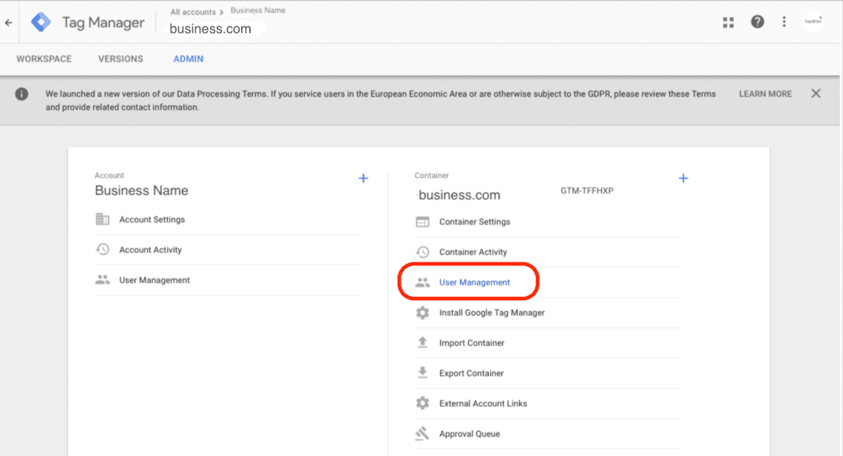The height and width of the screenshot is (456, 843).
Task: Switch to the Versions tab
Action: coord(121,59)
